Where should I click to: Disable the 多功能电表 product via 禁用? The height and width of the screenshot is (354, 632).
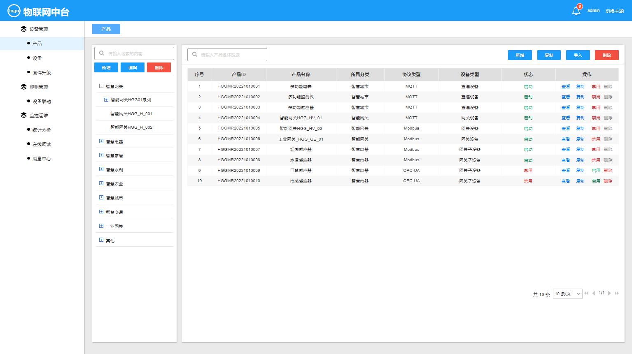tap(595, 86)
